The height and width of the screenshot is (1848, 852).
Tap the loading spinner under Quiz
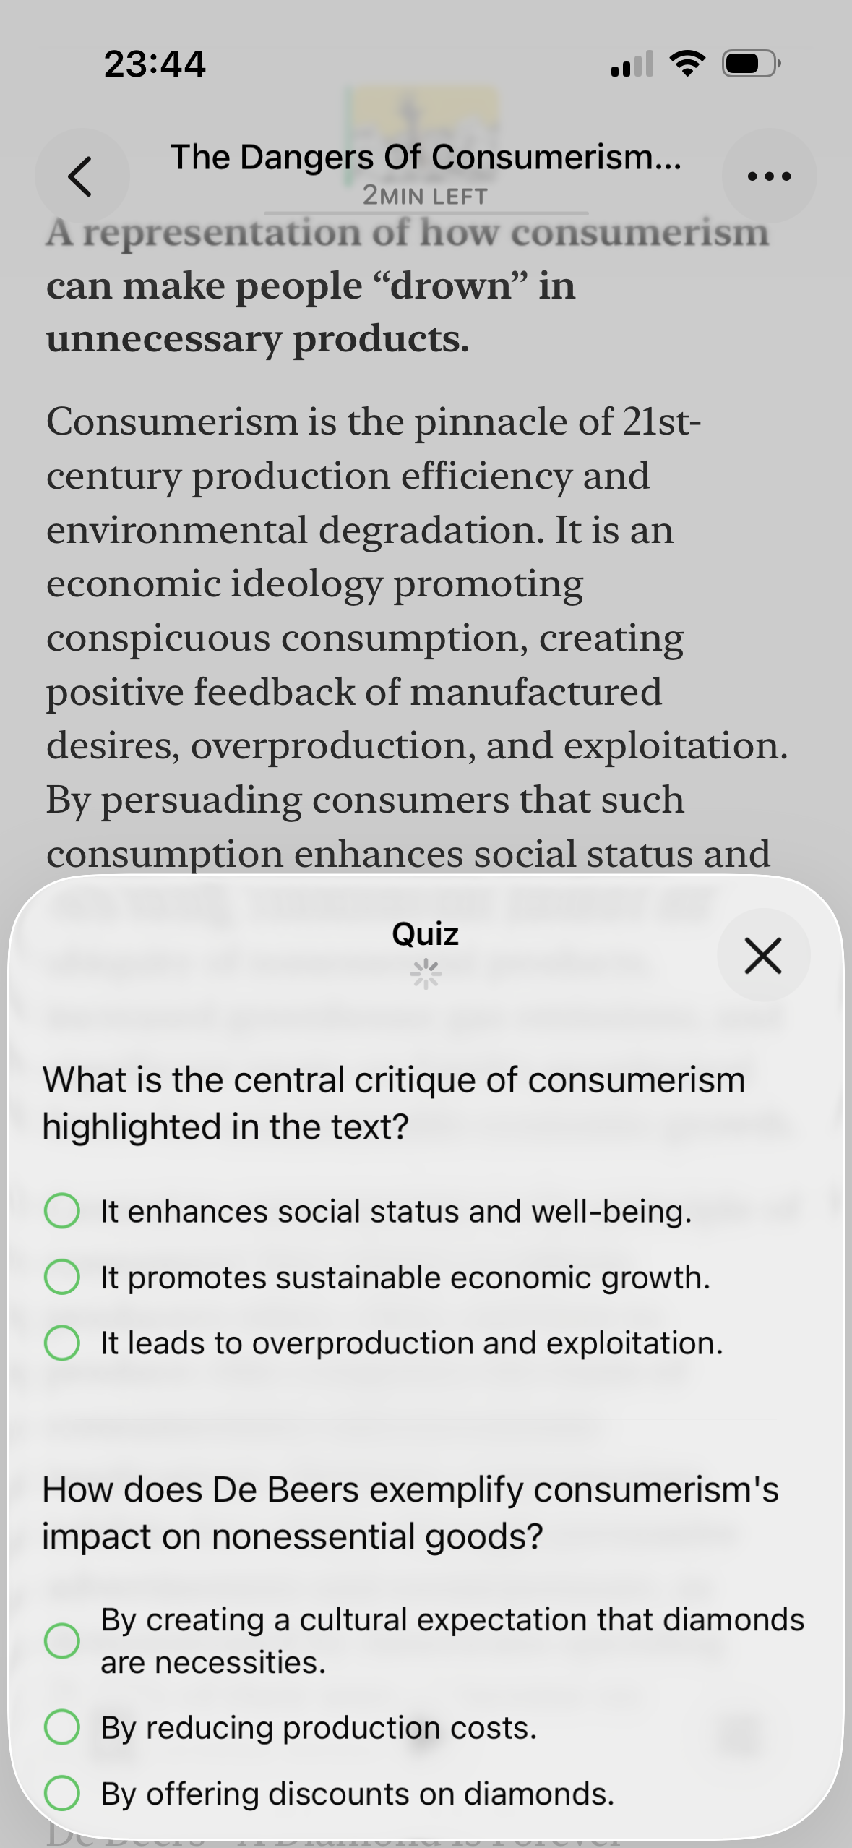click(x=426, y=974)
